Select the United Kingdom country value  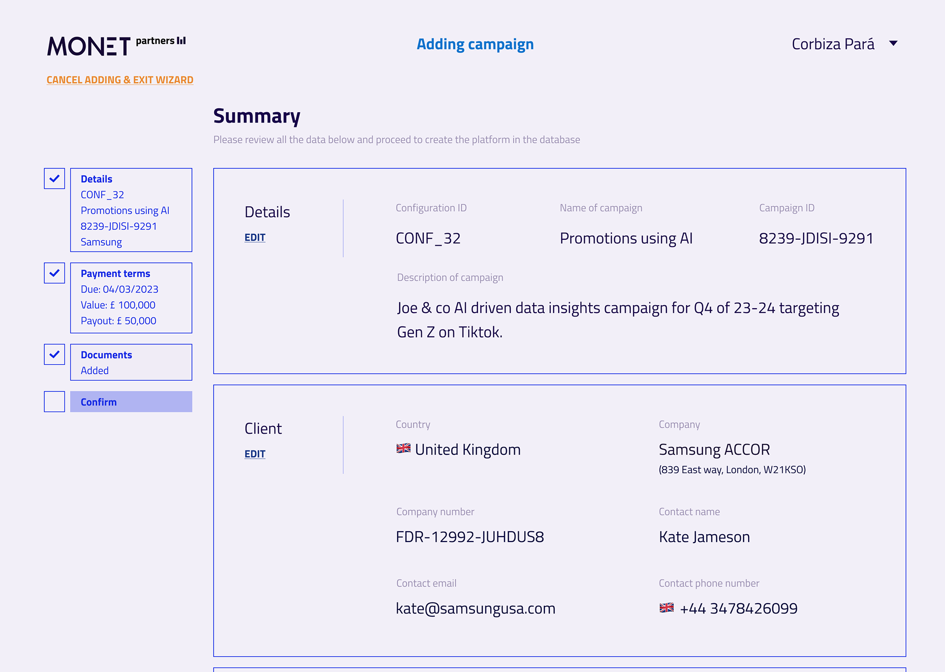(468, 450)
